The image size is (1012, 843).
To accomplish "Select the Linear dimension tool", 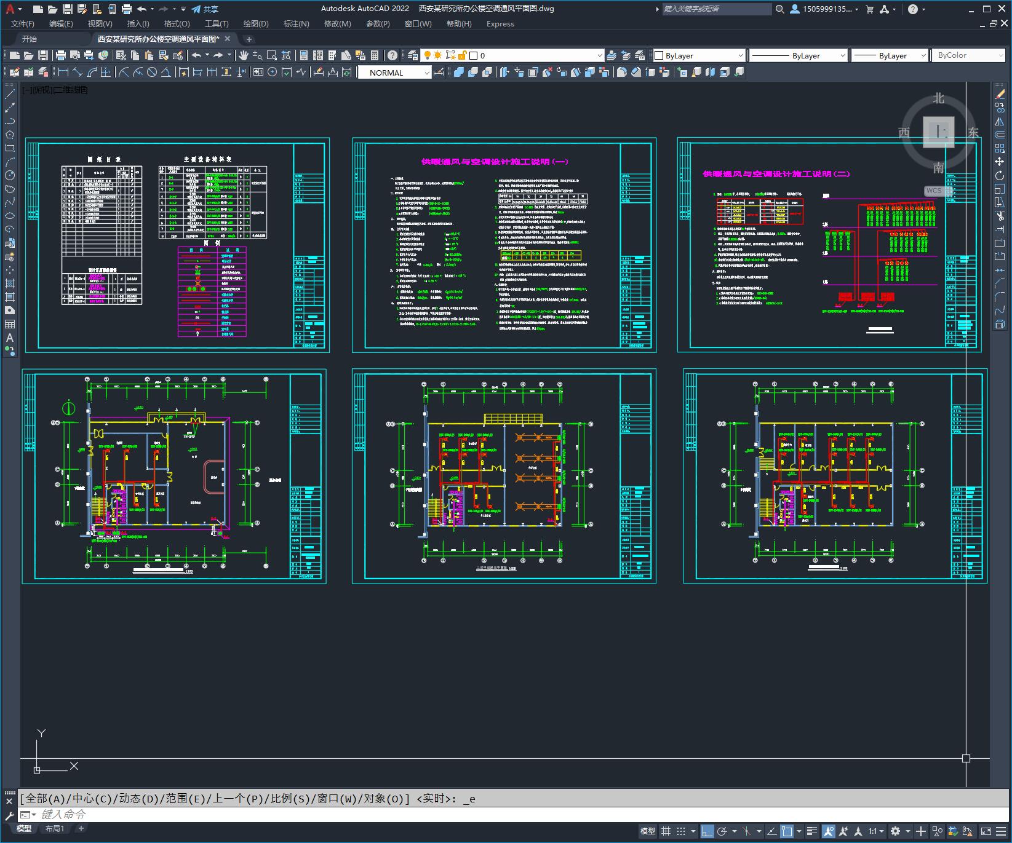I will 63,73.
